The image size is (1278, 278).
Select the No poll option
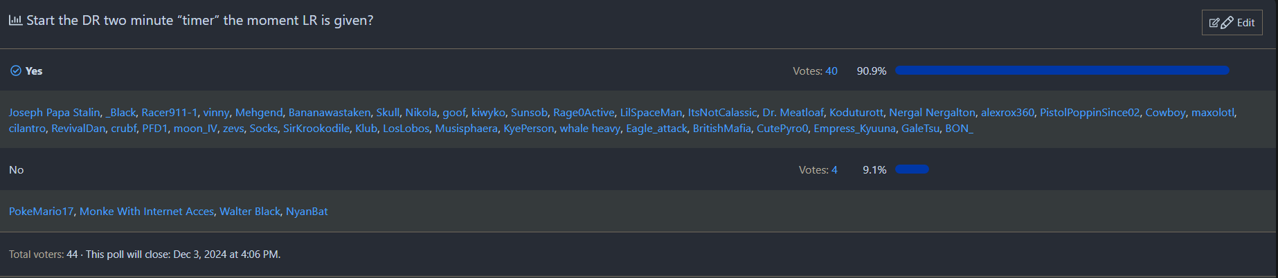(17, 170)
